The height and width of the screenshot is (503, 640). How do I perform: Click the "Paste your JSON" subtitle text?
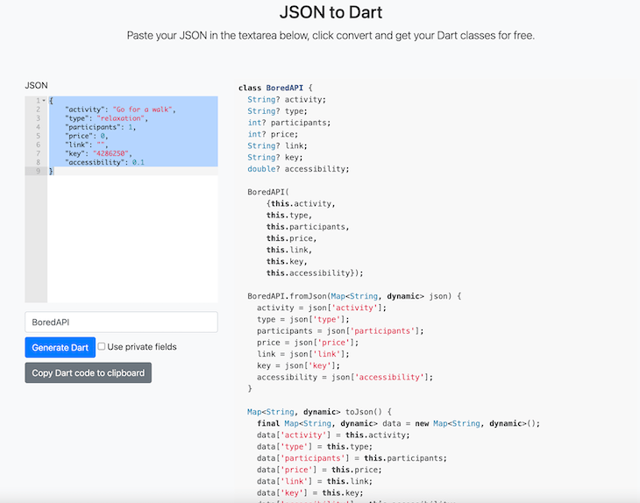331,36
